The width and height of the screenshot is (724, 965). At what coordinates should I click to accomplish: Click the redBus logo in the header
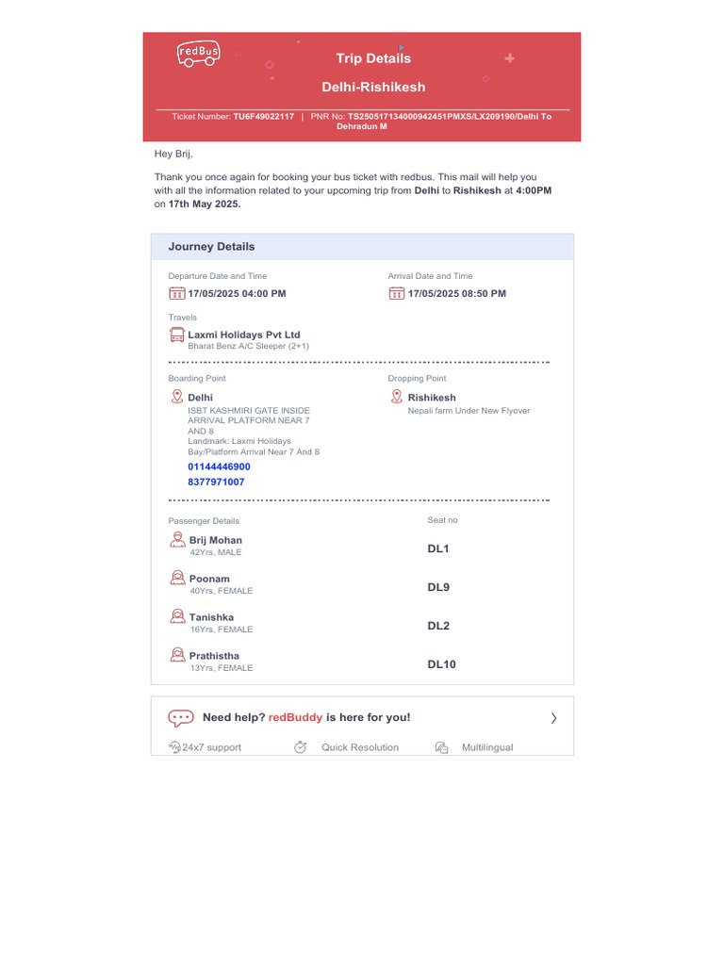[198, 54]
